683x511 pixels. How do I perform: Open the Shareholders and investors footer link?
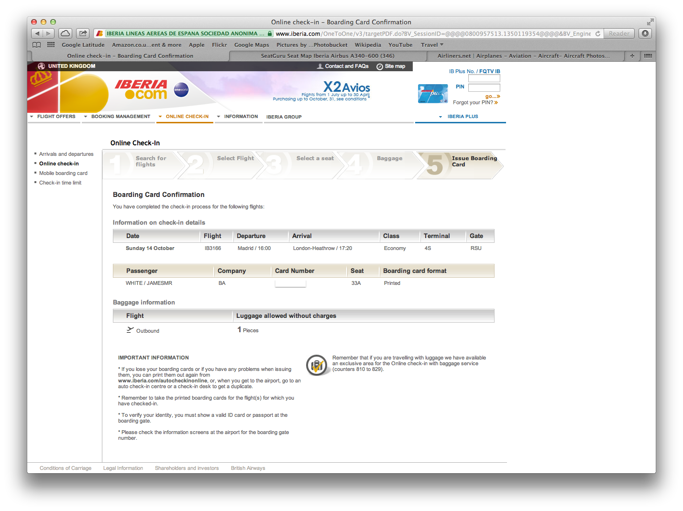pos(187,468)
